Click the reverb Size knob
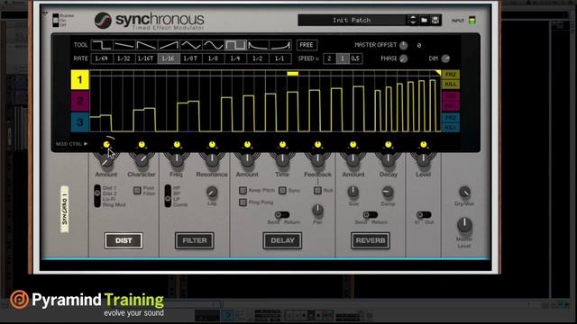Viewport: 577px width, 324px height. point(353,192)
